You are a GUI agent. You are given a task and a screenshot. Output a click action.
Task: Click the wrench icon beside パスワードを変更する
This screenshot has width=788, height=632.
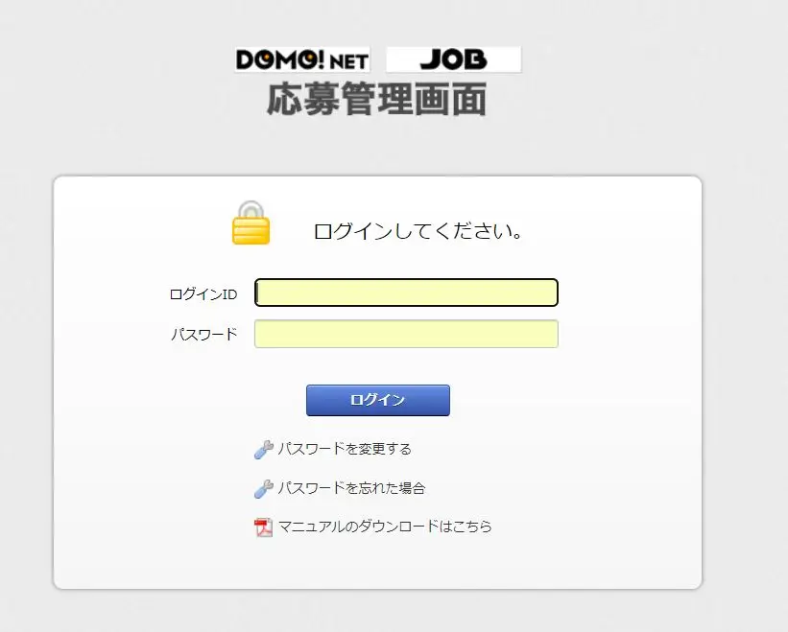(x=264, y=450)
